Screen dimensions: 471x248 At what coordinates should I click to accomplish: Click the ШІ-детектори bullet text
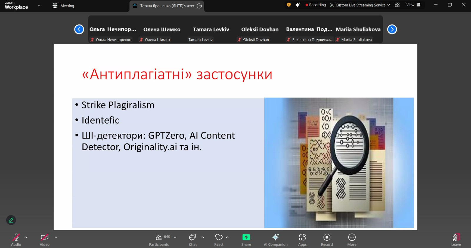(158, 141)
